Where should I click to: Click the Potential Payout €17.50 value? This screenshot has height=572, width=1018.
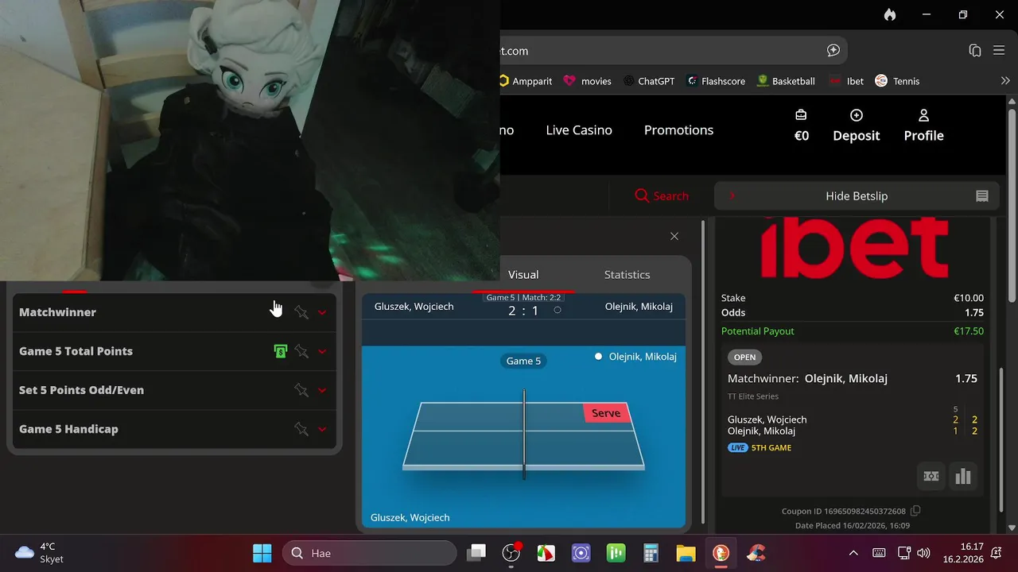[967, 331]
